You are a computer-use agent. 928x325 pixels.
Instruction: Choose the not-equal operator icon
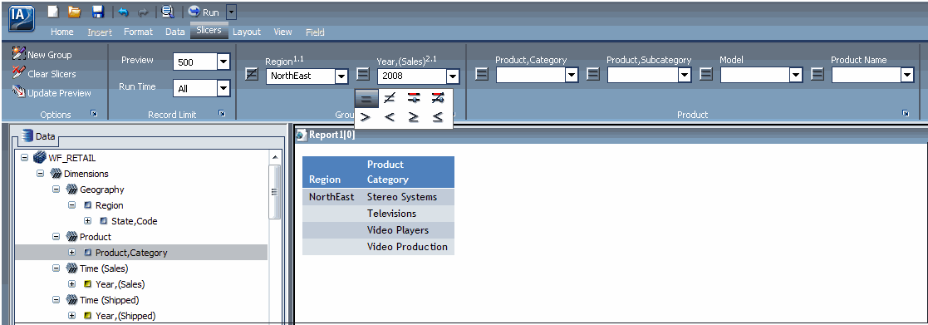[389, 99]
